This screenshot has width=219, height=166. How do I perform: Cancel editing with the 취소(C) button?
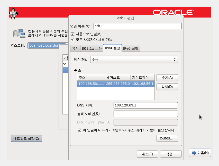147,154
